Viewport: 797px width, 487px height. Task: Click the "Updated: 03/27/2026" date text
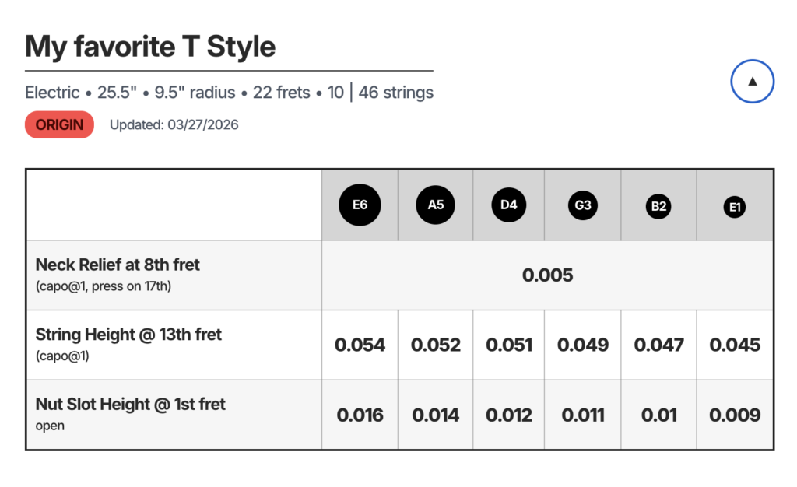click(174, 124)
